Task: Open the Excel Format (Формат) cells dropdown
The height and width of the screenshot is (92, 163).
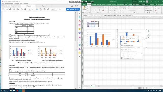Action: coord(149,11)
